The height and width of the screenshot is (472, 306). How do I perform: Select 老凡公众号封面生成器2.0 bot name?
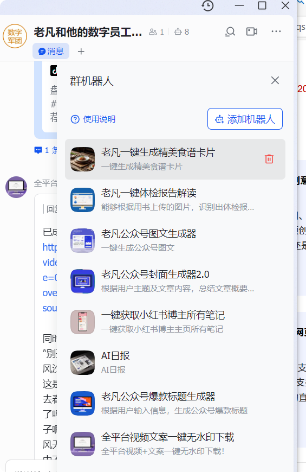155,274
